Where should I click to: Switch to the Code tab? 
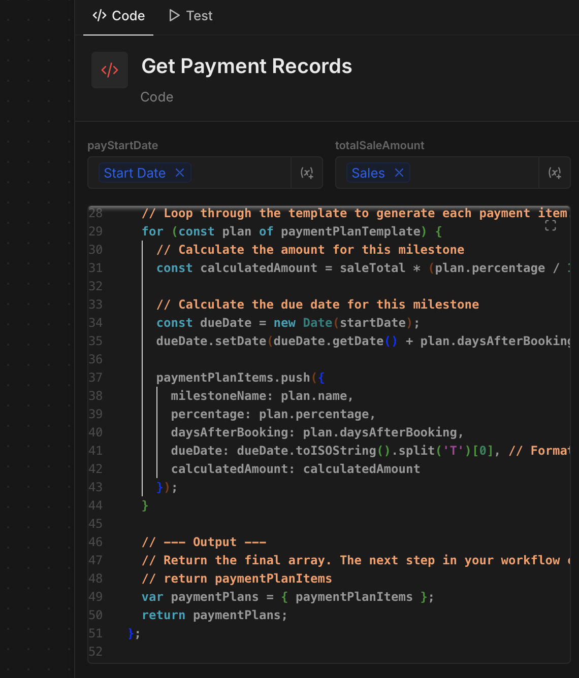point(118,16)
